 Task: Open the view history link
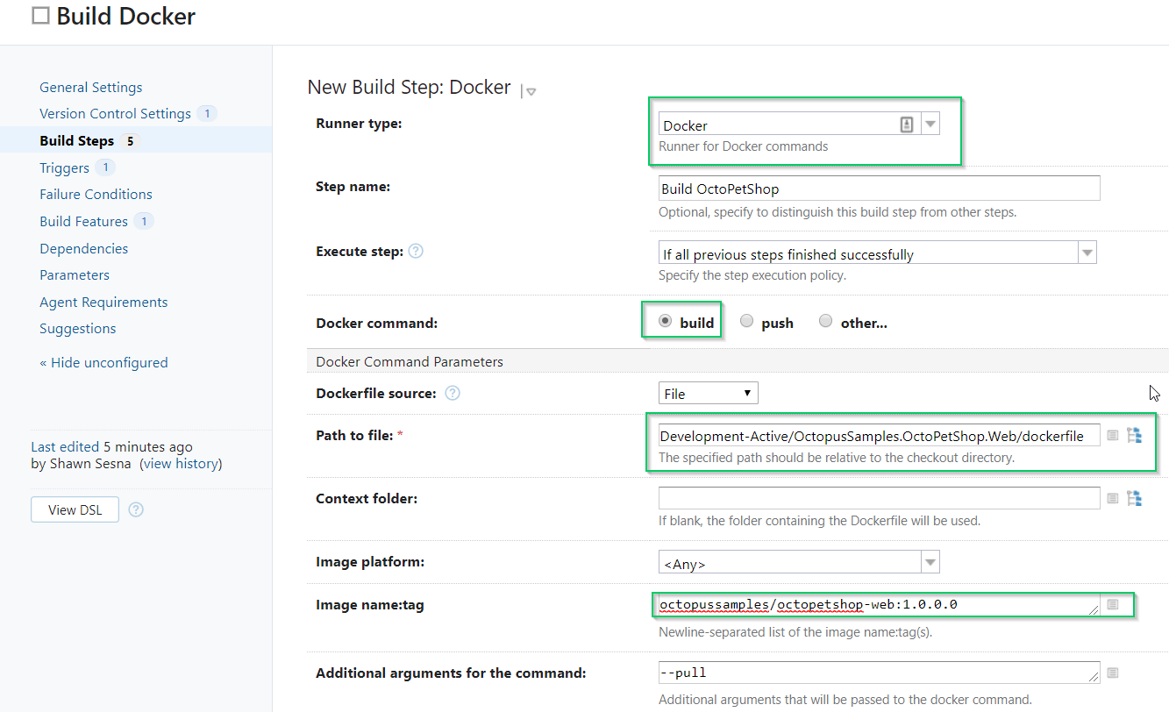pos(182,464)
